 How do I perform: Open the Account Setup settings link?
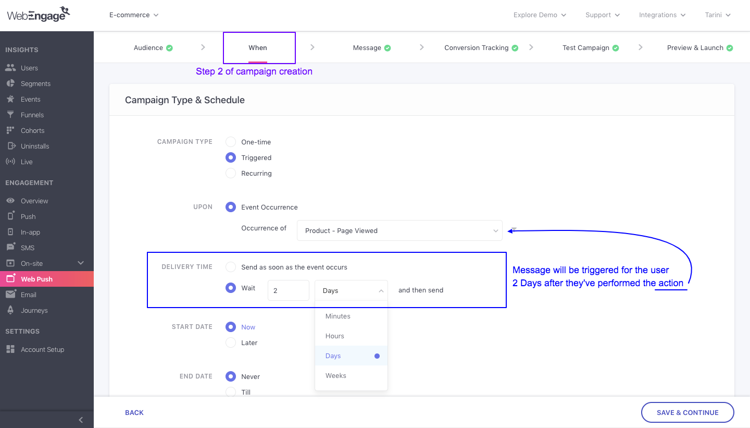(43, 349)
